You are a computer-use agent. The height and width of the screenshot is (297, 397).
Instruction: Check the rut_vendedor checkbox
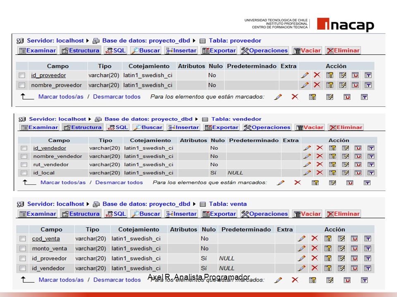tap(24, 165)
